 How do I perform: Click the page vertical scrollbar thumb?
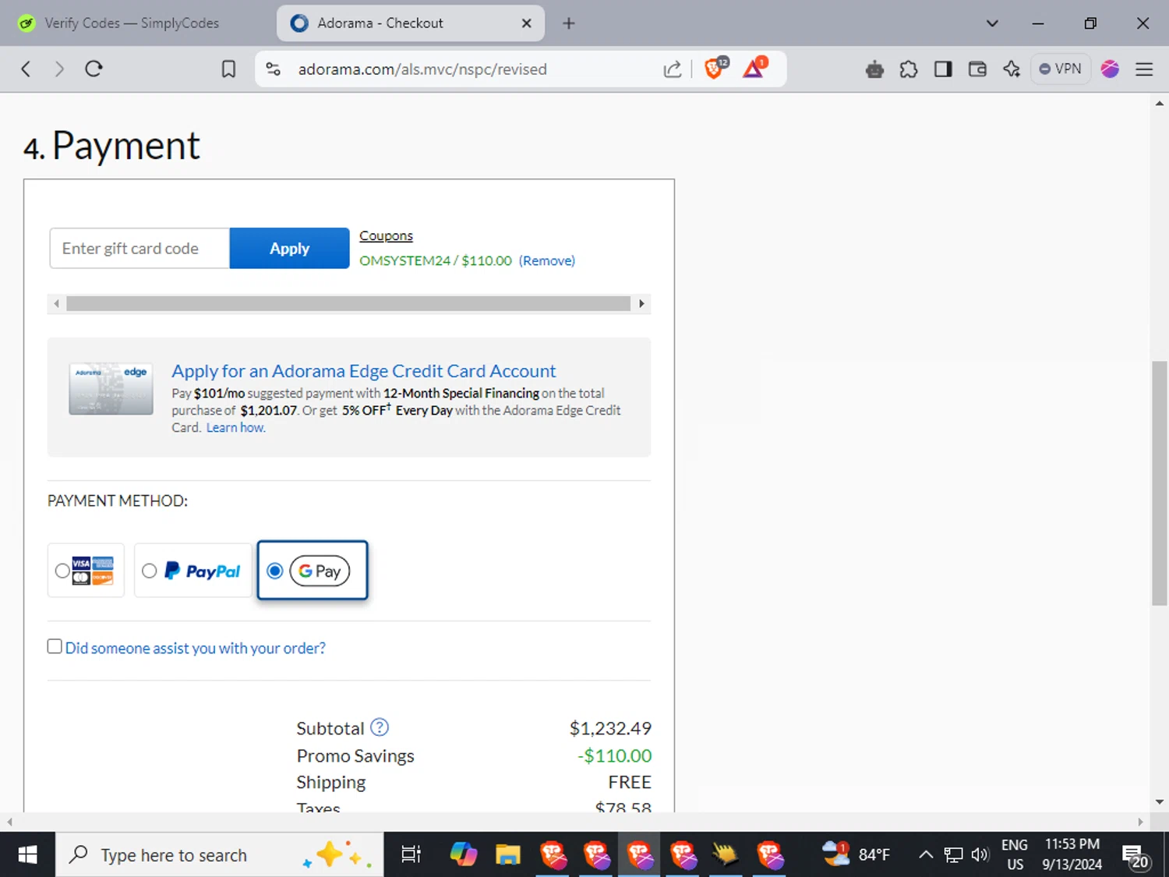[x=1160, y=483]
